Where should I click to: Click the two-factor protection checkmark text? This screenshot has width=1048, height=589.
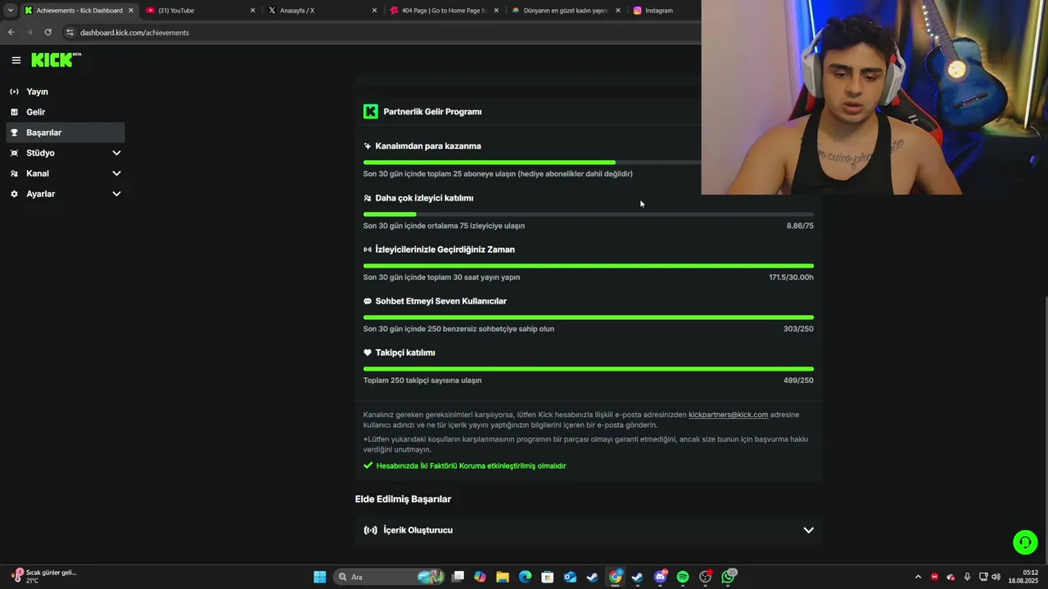click(x=471, y=465)
